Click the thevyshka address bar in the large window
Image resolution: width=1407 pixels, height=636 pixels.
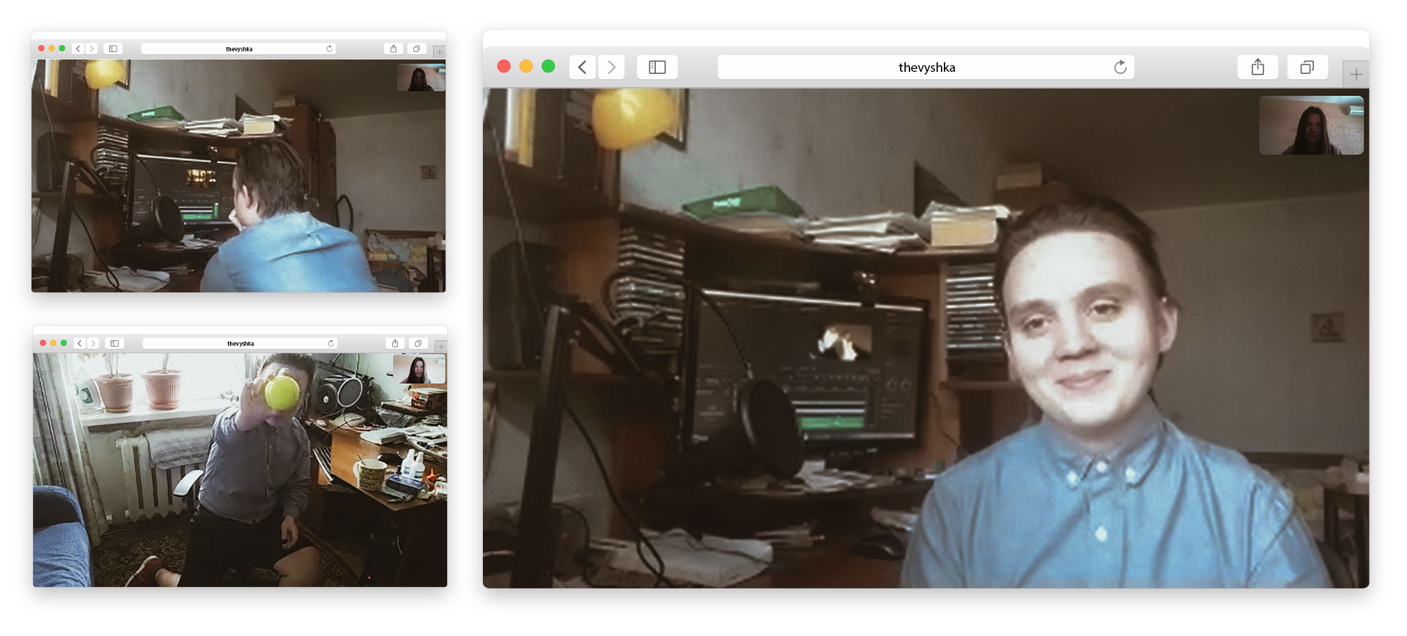(x=926, y=67)
